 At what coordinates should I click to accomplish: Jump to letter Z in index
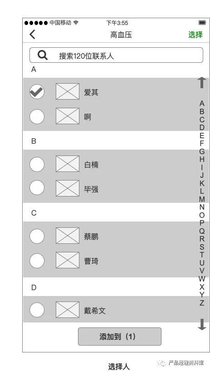pyautogui.click(x=202, y=303)
